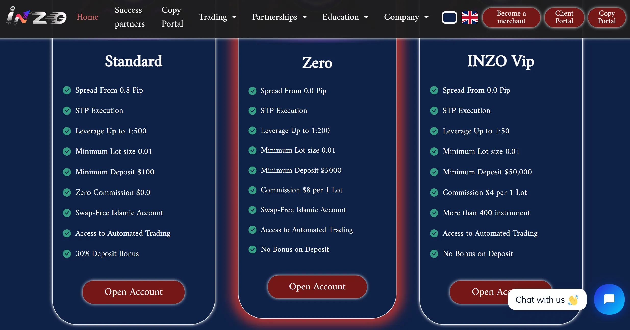Click the check icon beside Spread From 0.8 Pip
This screenshot has height=330, width=630.
click(67, 90)
